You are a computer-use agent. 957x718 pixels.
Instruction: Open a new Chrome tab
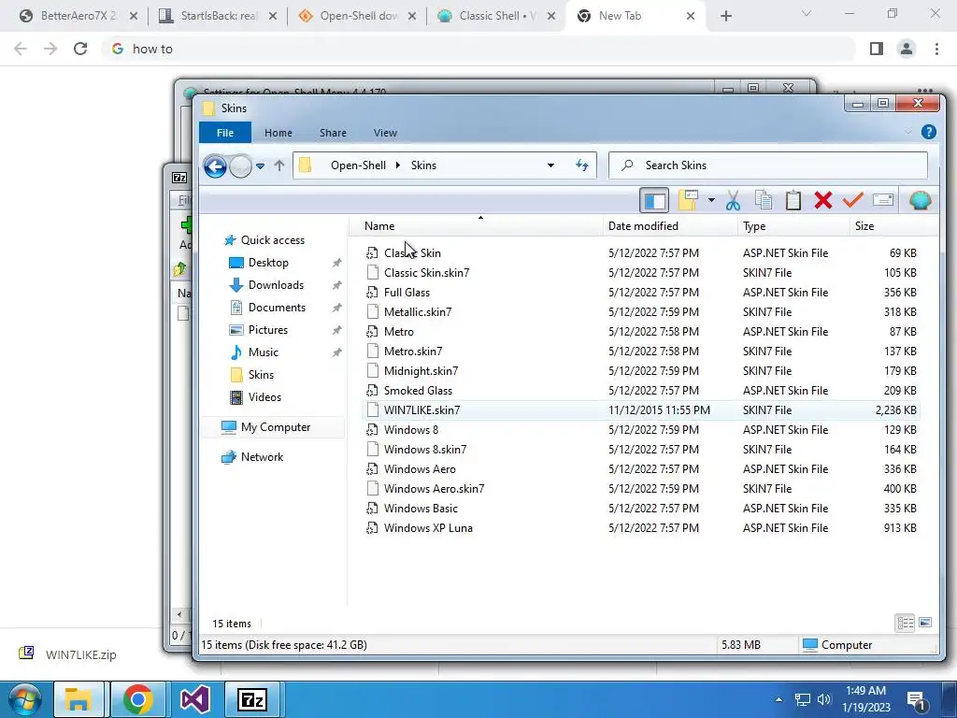[x=725, y=17]
